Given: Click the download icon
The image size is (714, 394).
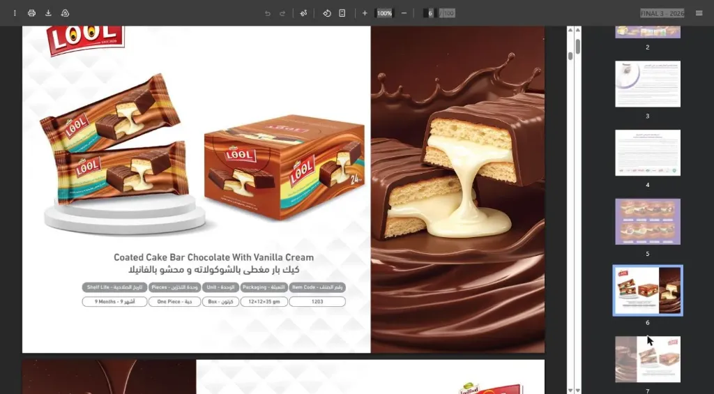Looking at the screenshot, I should pyautogui.click(x=48, y=13).
